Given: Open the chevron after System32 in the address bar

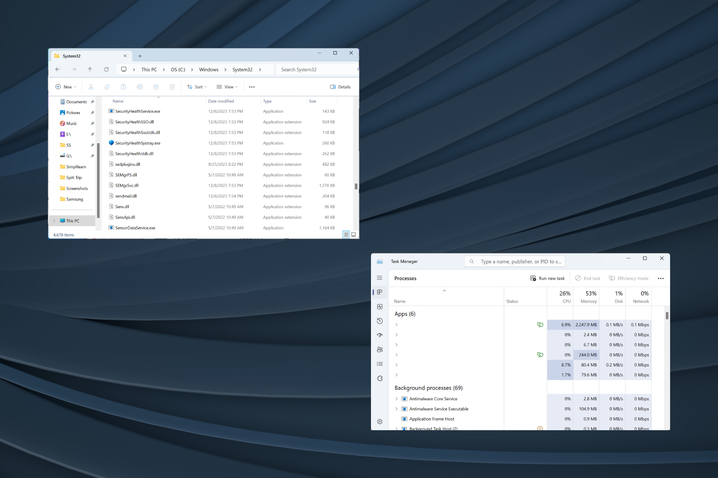Looking at the screenshot, I should [260, 70].
